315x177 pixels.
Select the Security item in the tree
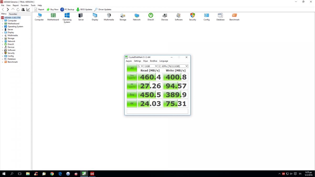tap(11, 53)
